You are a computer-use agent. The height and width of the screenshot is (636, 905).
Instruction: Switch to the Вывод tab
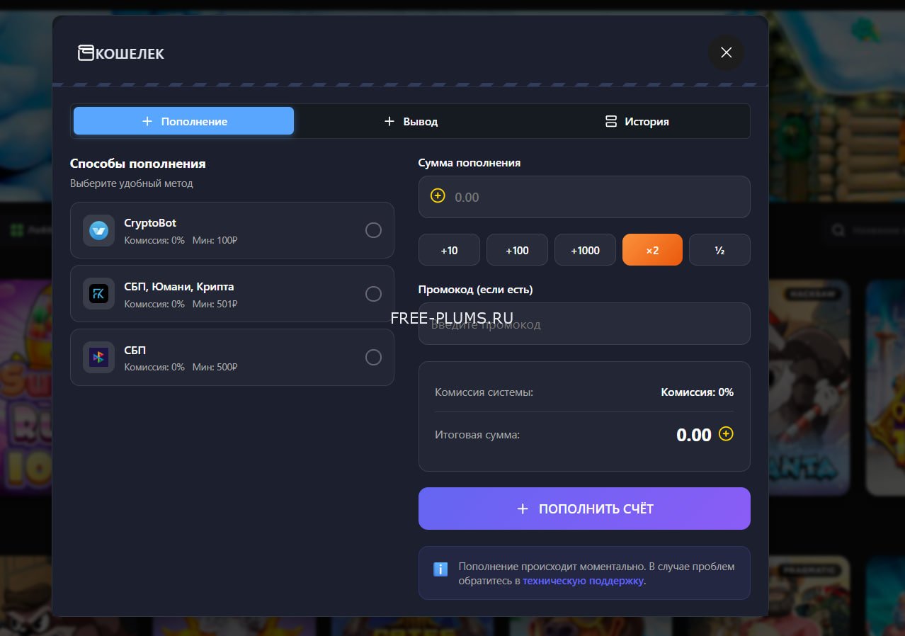pyautogui.click(x=411, y=121)
